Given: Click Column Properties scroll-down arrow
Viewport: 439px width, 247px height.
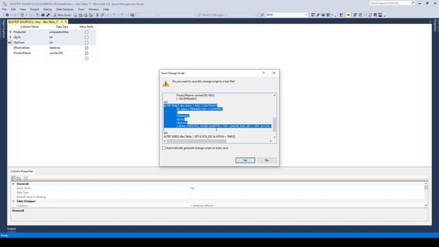Looking at the screenshot, I should point(426,206).
